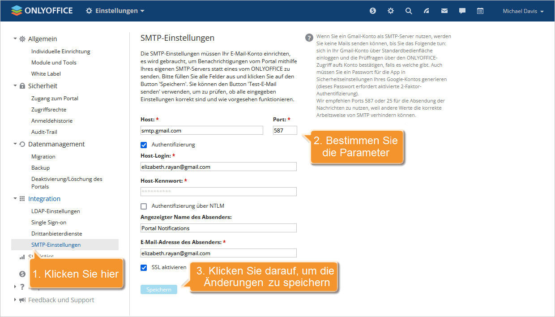Open Backup page
The width and height of the screenshot is (555, 317).
(x=40, y=168)
